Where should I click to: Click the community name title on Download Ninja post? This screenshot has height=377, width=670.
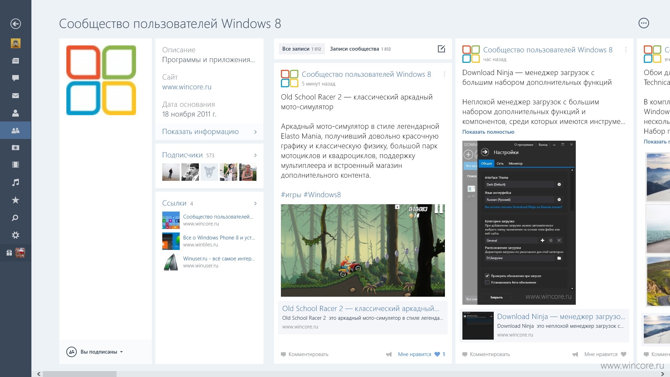[x=548, y=50]
